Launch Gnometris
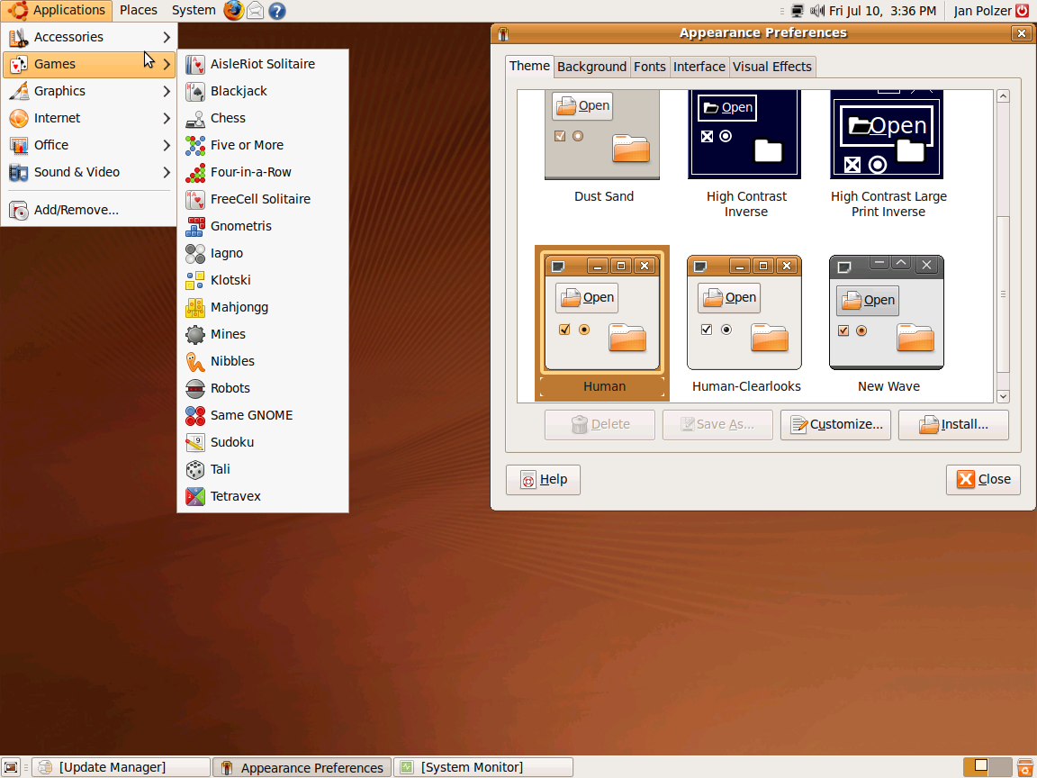The image size is (1037, 778). [x=263, y=226]
